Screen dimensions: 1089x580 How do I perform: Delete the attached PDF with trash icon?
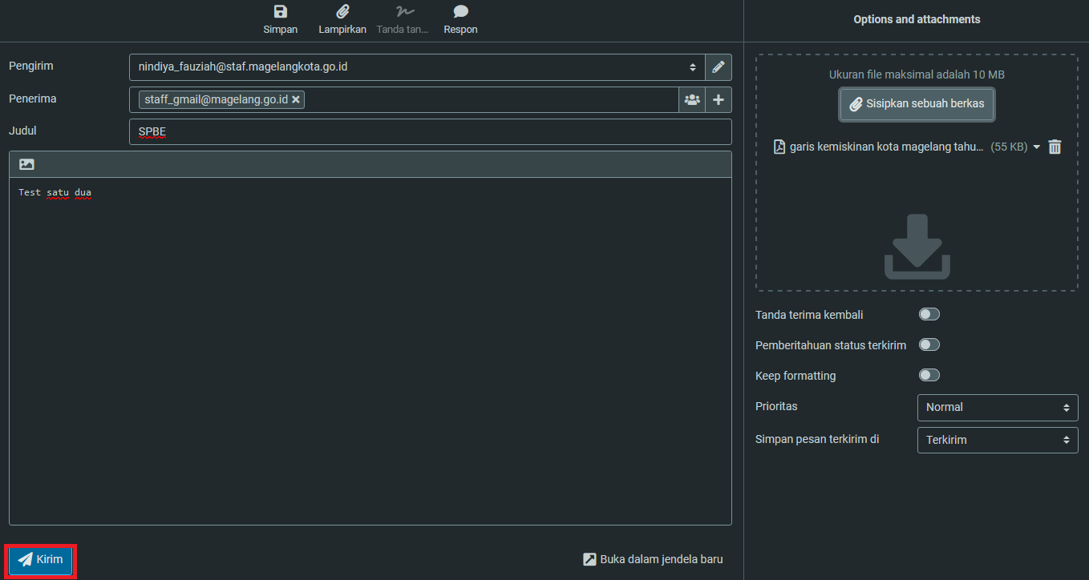coord(1055,147)
